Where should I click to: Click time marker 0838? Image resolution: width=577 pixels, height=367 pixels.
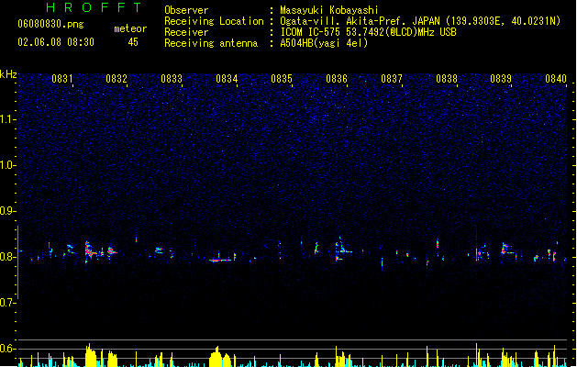447,79
